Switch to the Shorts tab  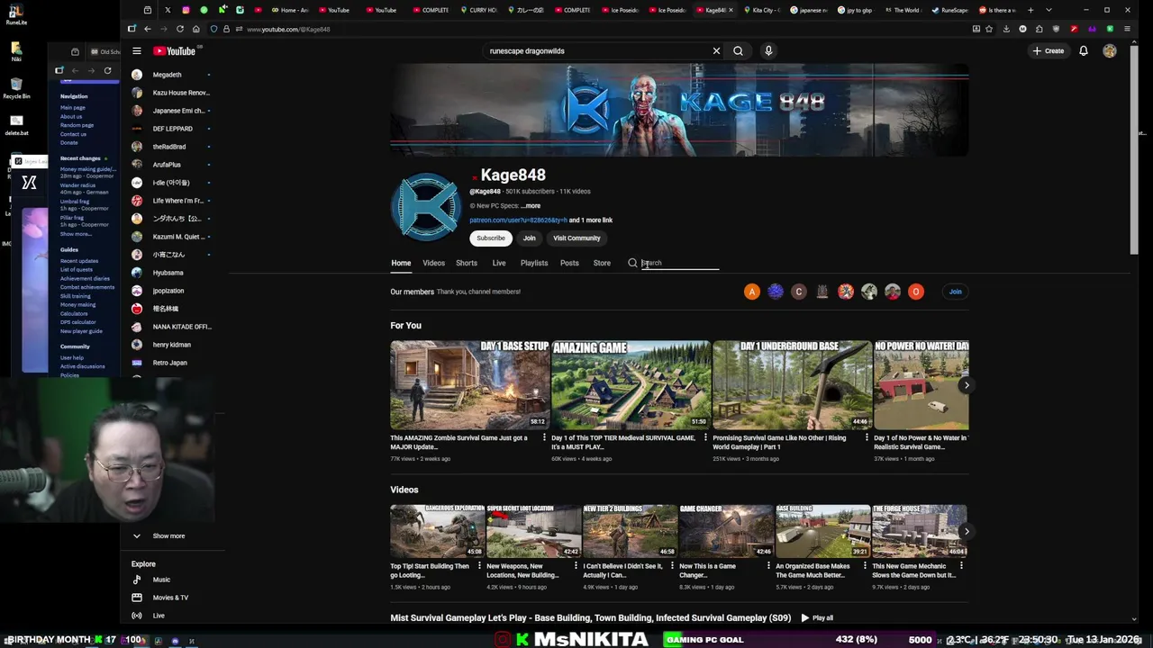pyautogui.click(x=467, y=263)
